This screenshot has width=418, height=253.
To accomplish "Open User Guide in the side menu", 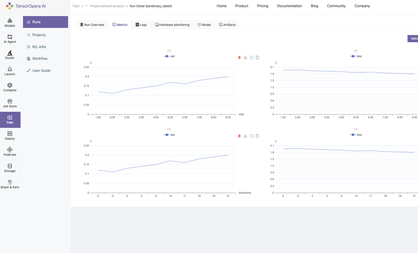I will coord(46,70).
